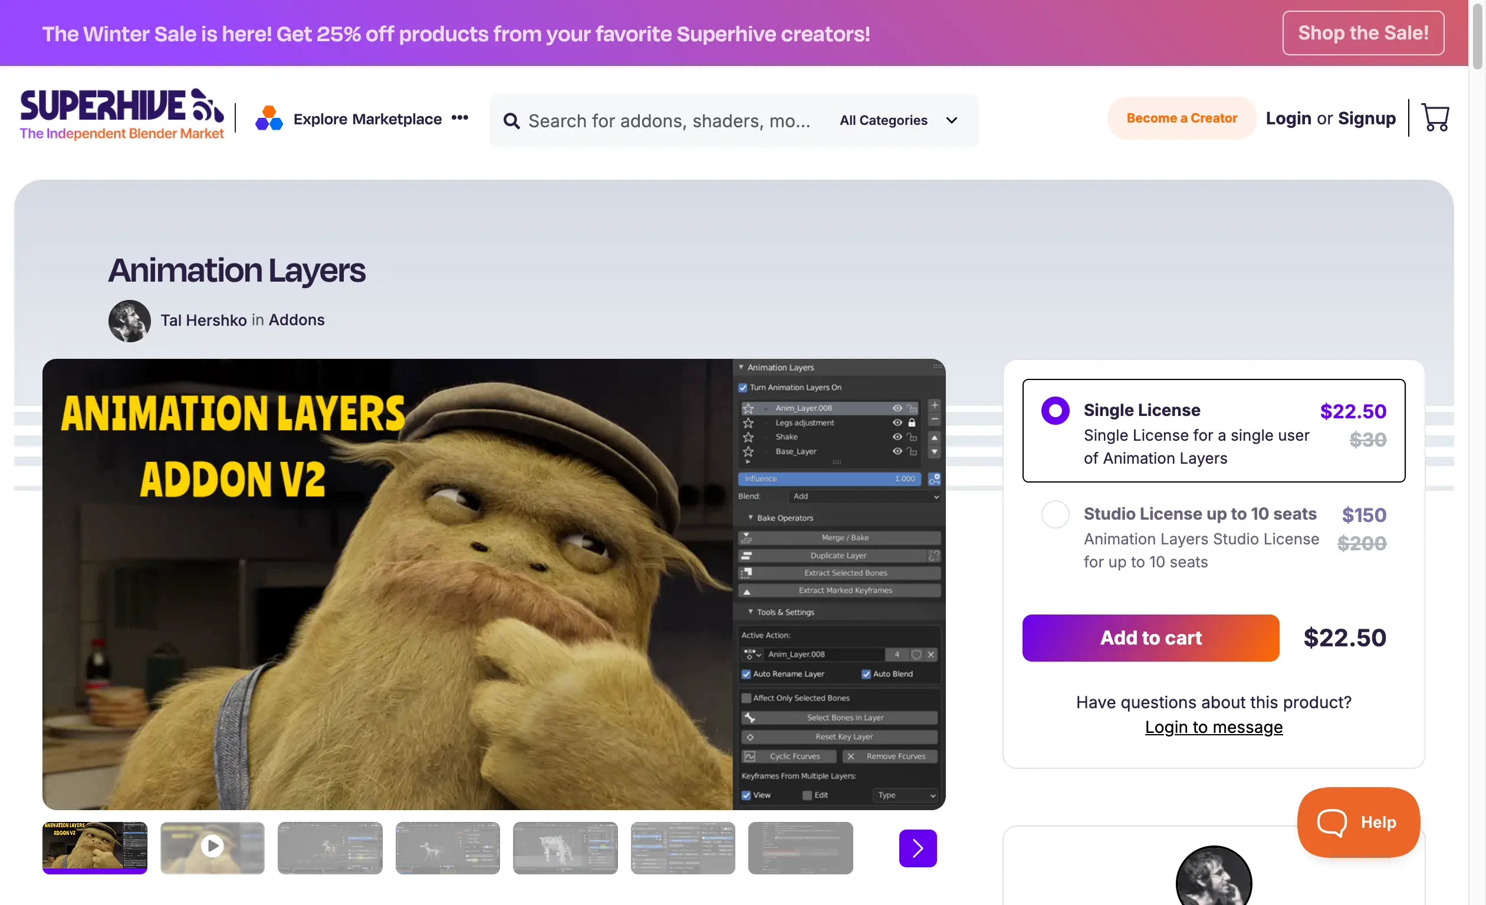Open the Explore Marketplace overflow menu

point(459,118)
